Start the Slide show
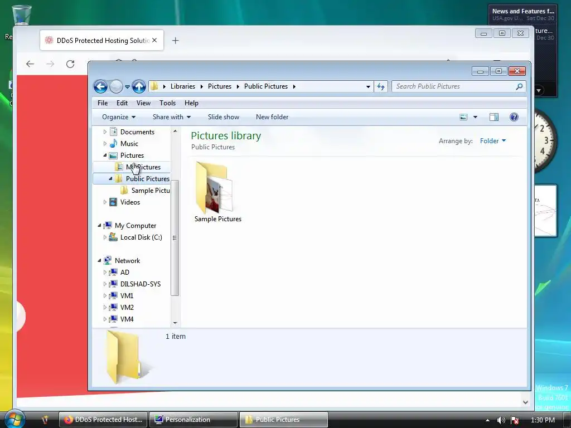 224,117
